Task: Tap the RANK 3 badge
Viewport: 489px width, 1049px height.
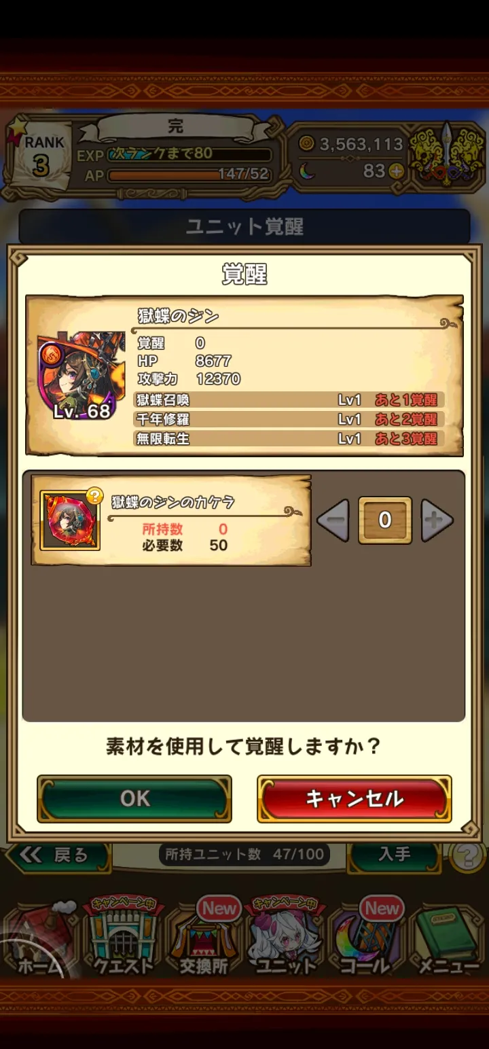Action: point(41,155)
